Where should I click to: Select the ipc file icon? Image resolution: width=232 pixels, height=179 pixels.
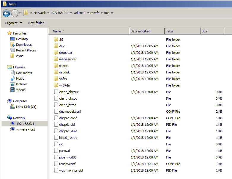[56, 144]
